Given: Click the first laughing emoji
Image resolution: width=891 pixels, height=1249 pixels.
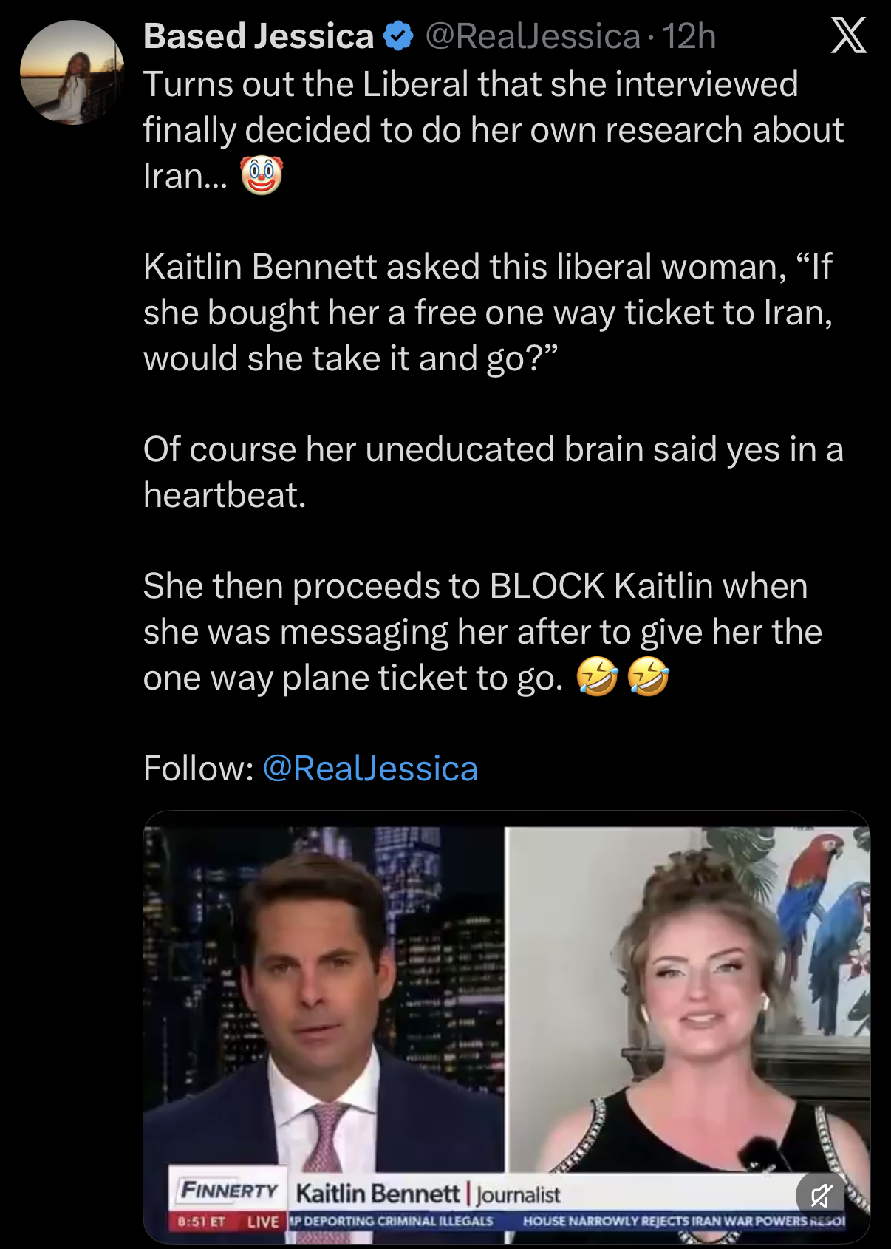Looking at the screenshot, I should click(596, 677).
